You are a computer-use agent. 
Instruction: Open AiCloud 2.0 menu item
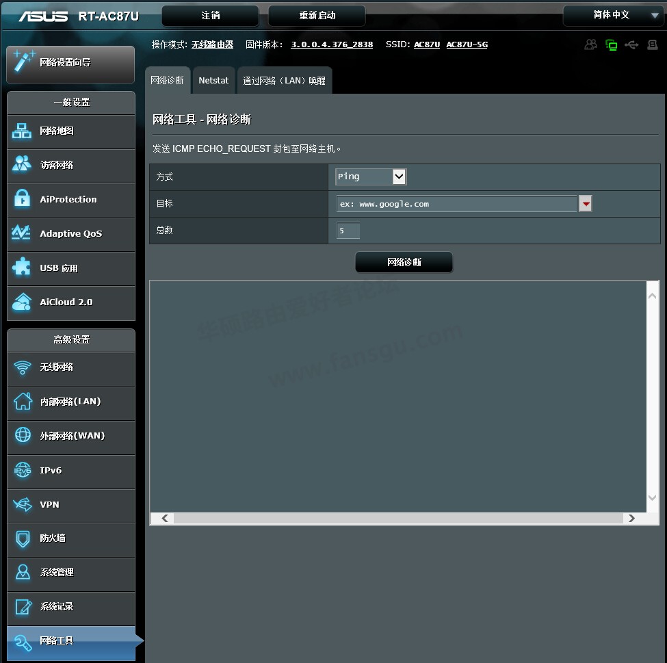(71, 303)
